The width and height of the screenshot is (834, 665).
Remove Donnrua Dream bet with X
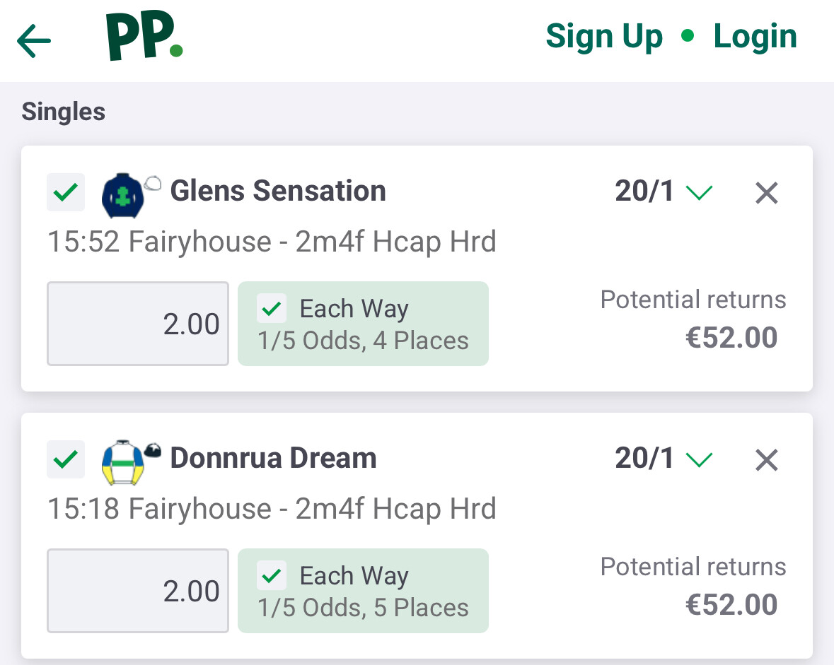coord(767,460)
